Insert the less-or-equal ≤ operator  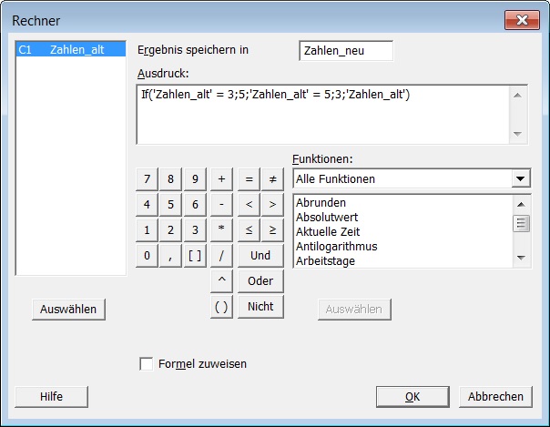(x=249, y=230)
